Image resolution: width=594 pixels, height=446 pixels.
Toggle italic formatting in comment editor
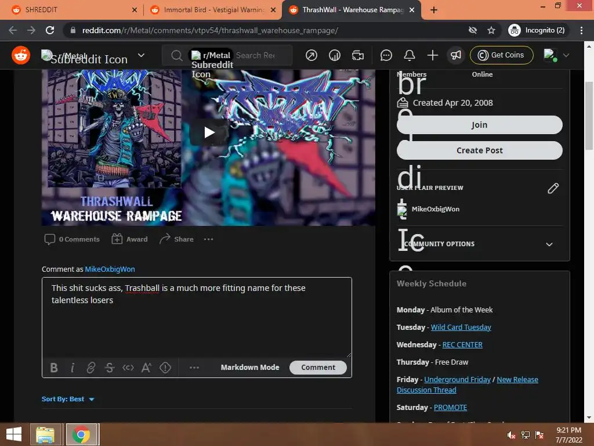click(73, 368)
